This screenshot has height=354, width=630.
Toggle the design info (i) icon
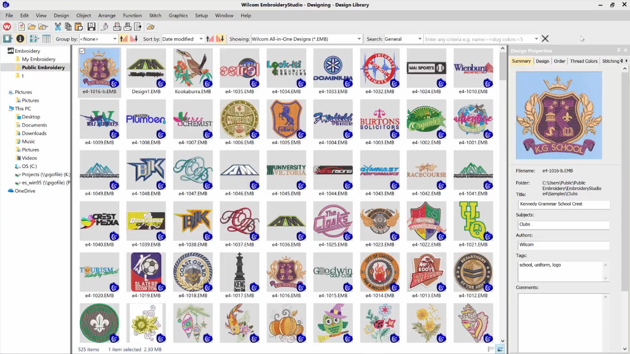(x=20, y=39)
